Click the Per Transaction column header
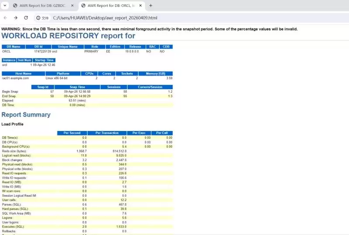Viewport: 349px width, 235px height. click(107, 133)
